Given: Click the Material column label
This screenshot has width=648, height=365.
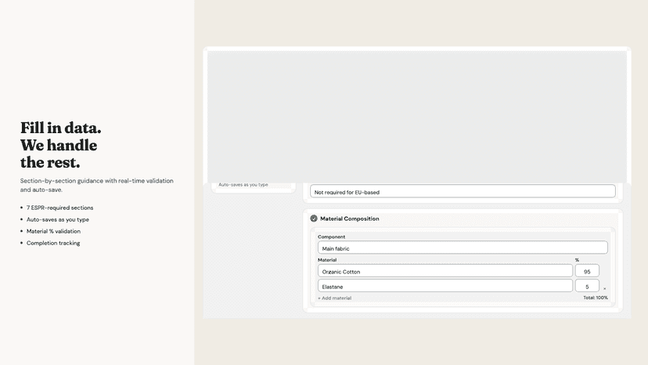Looking at the screenshot, I should 327,260.
